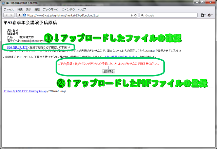217x149 pixels.
Task: Open the 表示 menu
Action: pos(28,9)
